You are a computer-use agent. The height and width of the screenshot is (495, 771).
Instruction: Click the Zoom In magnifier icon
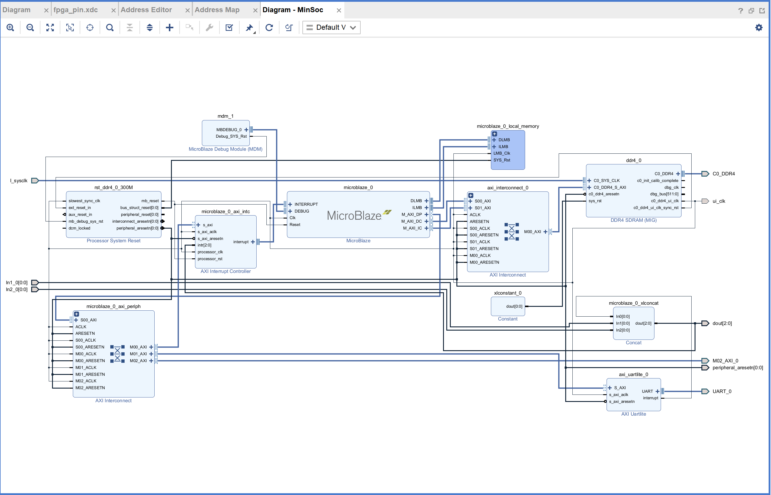[x=10, y=28]
